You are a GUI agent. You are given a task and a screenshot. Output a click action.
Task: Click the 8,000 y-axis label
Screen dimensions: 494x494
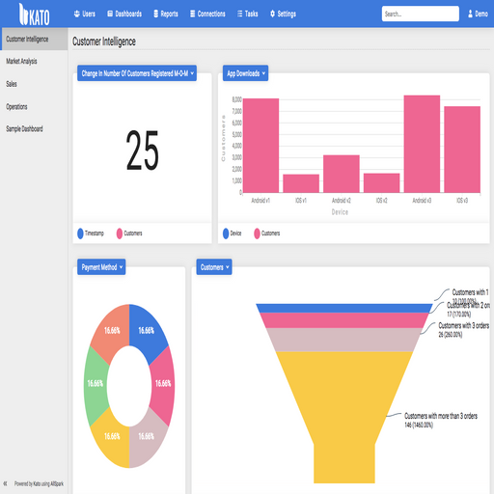tap(236, 99)
